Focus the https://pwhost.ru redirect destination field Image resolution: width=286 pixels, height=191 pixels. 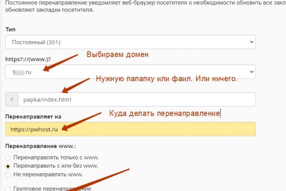(x=130, y=129)
